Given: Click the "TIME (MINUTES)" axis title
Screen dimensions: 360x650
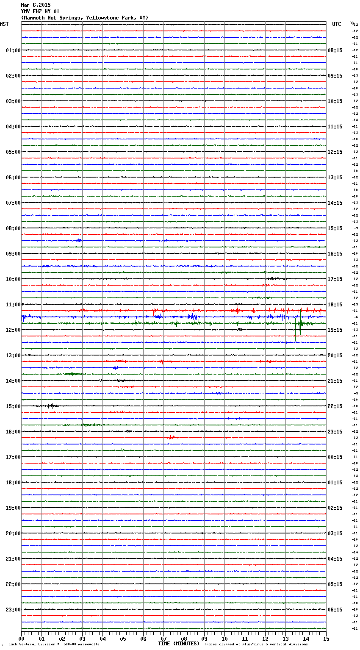Looking at the screenshot, I should point(179,644).
